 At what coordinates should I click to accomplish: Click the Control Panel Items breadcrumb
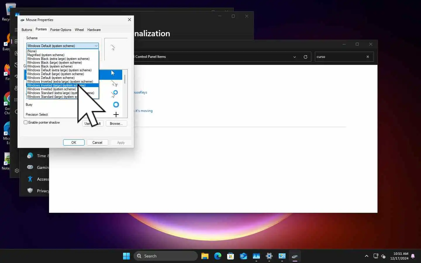[151, 57]
